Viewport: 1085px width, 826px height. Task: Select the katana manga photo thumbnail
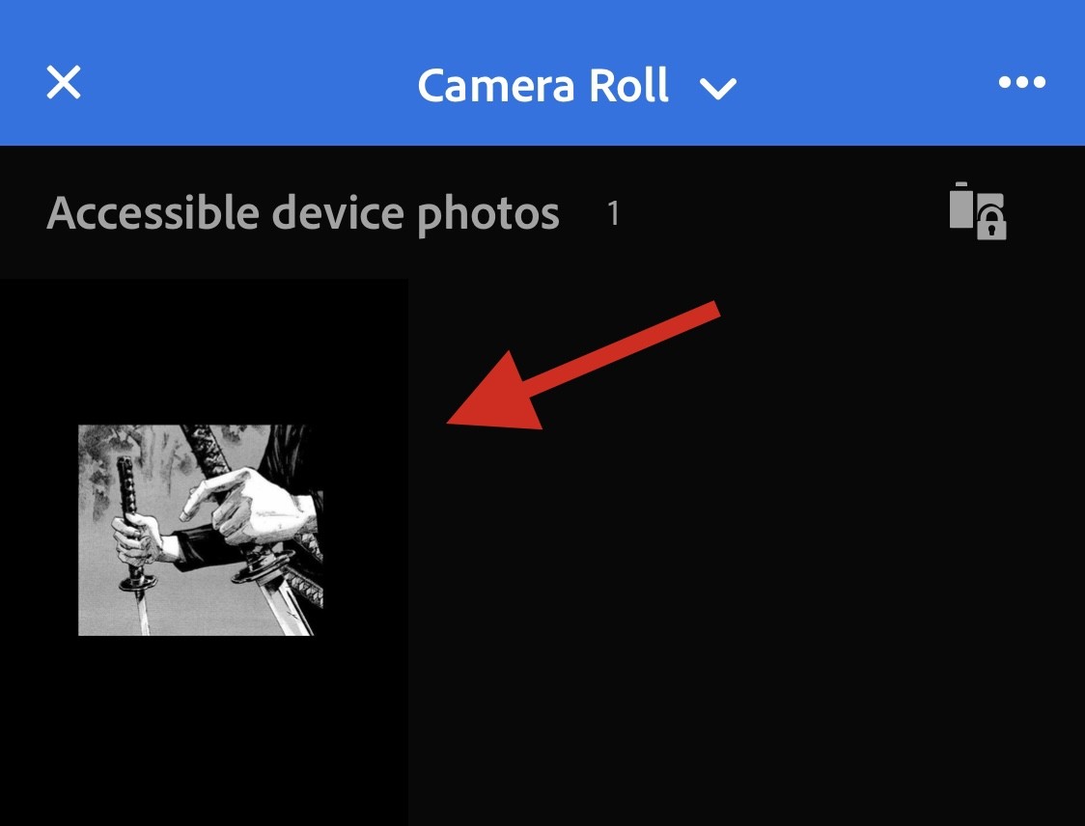(x=201, y=530)
